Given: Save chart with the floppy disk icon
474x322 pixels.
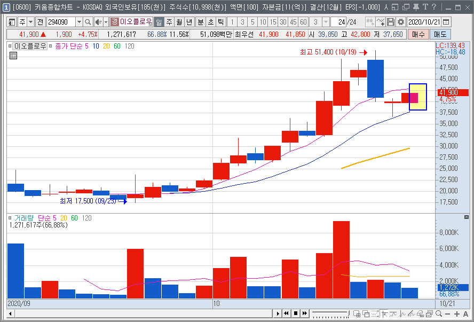Looking at the screenshot, I should [391, 22].
